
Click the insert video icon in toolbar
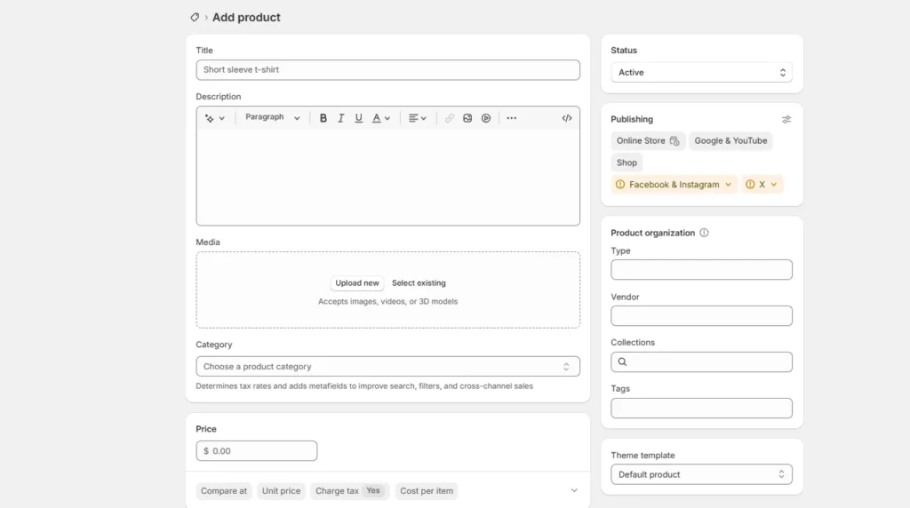[486, 118]
